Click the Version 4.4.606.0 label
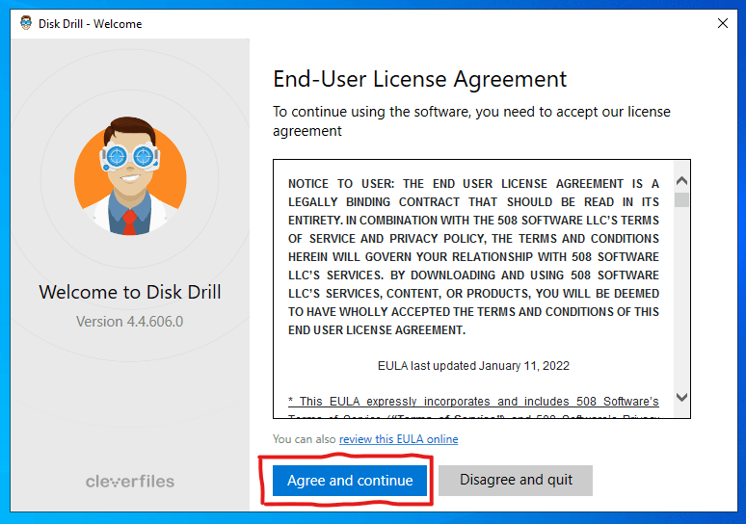 (x=129, y=322)
